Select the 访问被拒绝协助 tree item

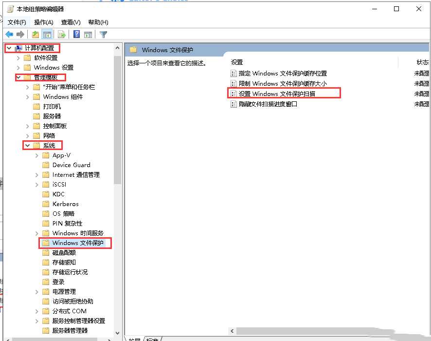72,302
